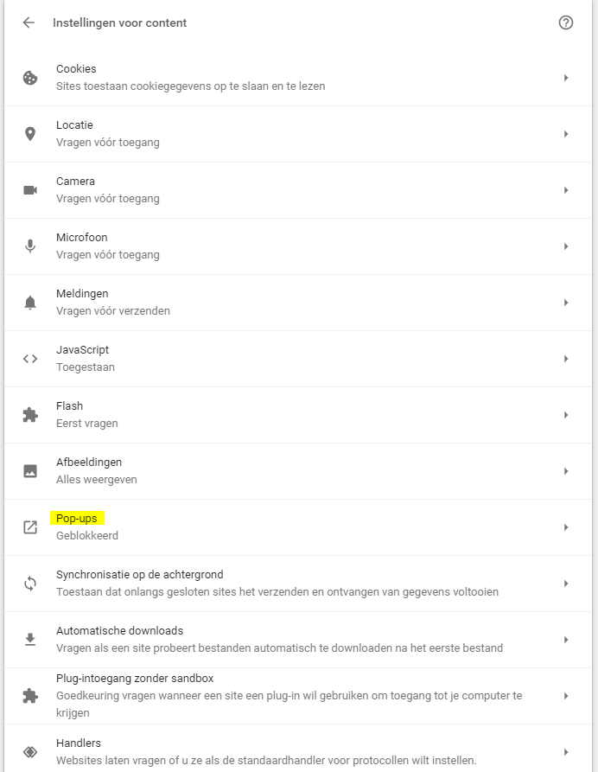Expand the Pop-ups row chevron
This screenshot has width=598, height=772.
pos(566,527)
